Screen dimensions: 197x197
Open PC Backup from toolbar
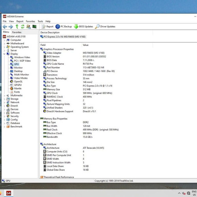point(63,26)
